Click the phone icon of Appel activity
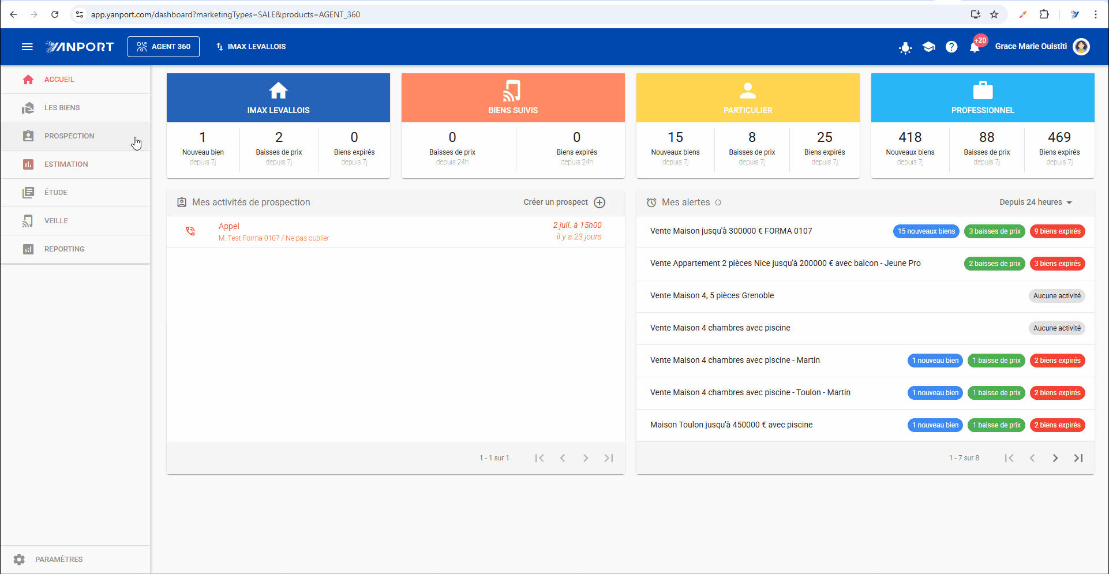The height and width of the screenshot is (574, 1109). click(190, 231)
